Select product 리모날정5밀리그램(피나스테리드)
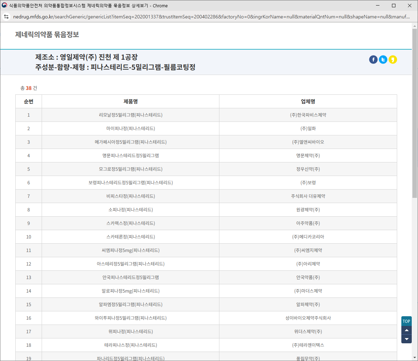 click(131, 115)
